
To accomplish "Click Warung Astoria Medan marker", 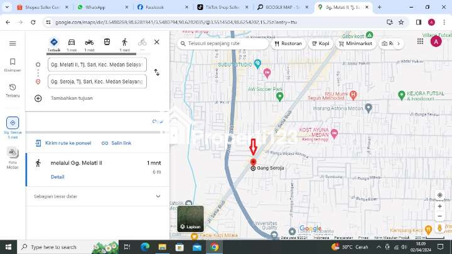I will (x=368, y=108).
